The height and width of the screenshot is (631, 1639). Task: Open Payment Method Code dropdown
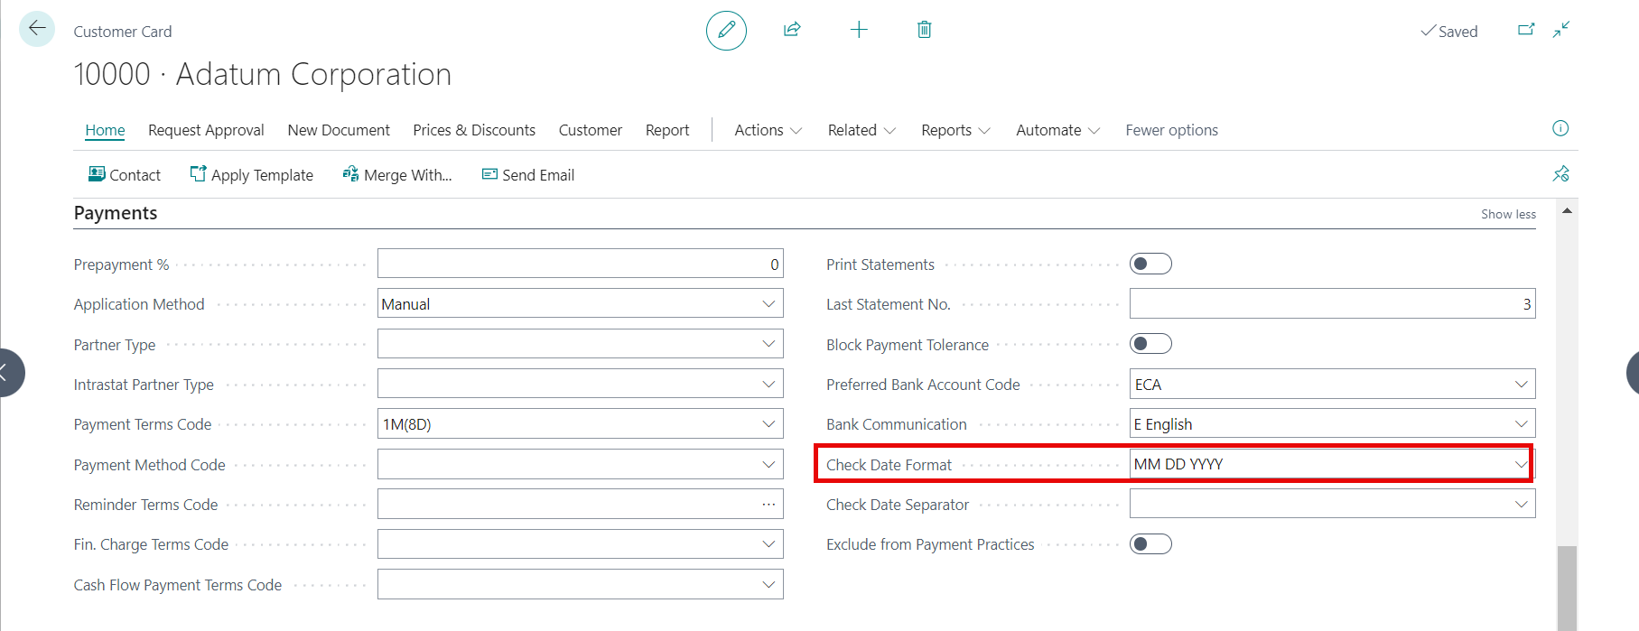(768, 464)
